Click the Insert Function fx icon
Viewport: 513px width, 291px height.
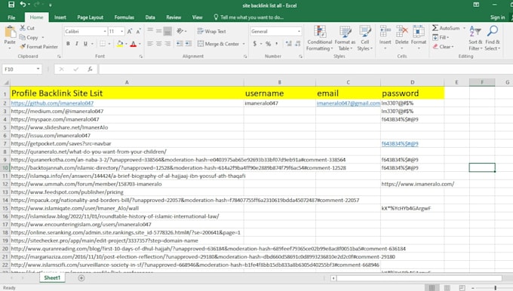90,69
